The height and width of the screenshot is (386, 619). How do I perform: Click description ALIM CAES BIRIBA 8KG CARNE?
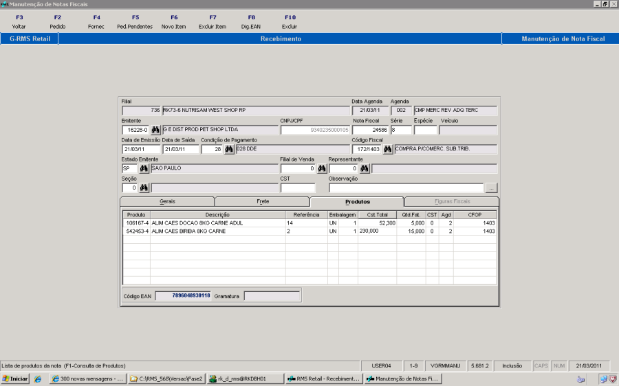coord(188,231)
